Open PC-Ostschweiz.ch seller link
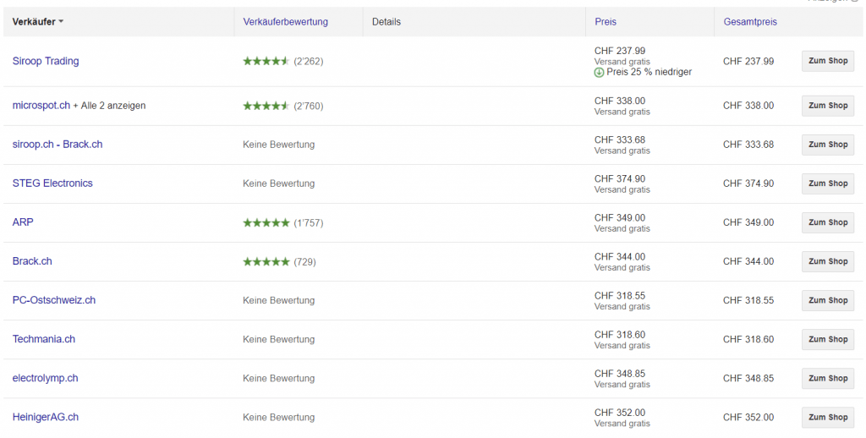Viewport: 866px width, 438px height. (54, 300)
